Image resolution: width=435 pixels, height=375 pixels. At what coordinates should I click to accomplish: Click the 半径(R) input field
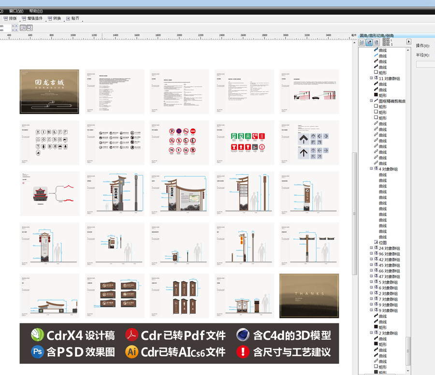coord(425,64)
